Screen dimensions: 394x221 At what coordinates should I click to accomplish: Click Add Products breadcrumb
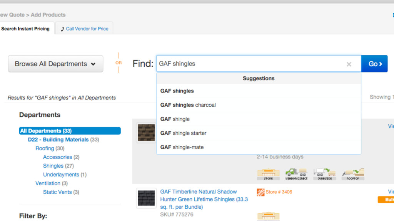coord(48,15)
